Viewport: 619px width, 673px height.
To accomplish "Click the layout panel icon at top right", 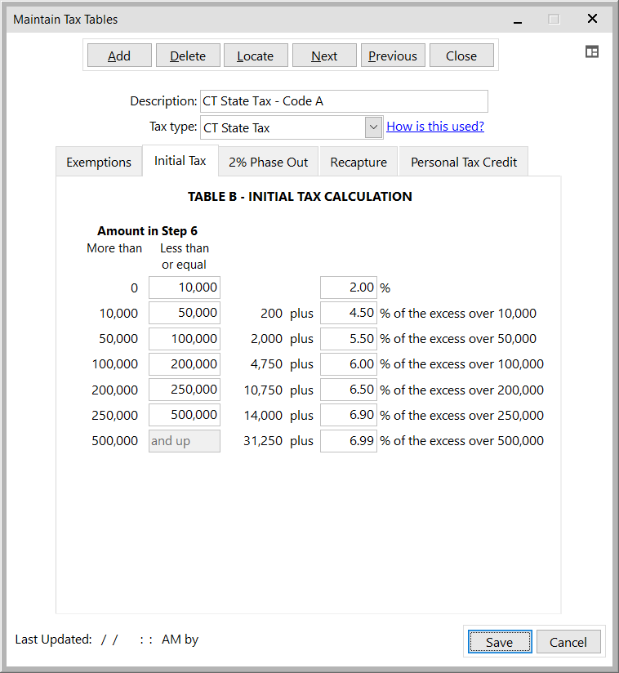I will (x=592, y=51).
